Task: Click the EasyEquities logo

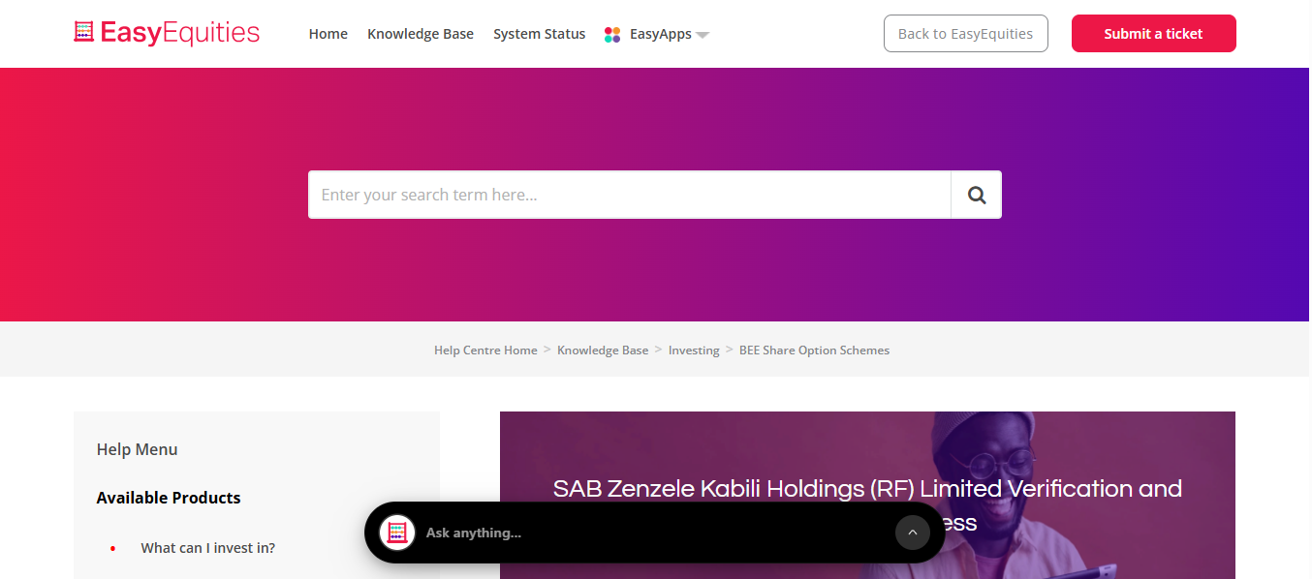Action: click(x=167, y=33)
